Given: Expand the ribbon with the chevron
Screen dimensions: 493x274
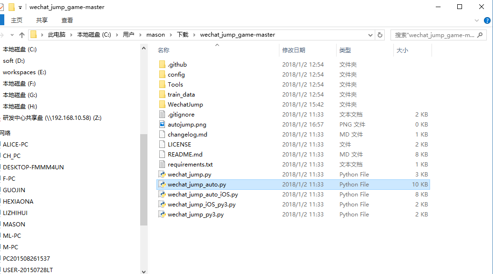Looking at the screenshot, I should pos(477,21).
